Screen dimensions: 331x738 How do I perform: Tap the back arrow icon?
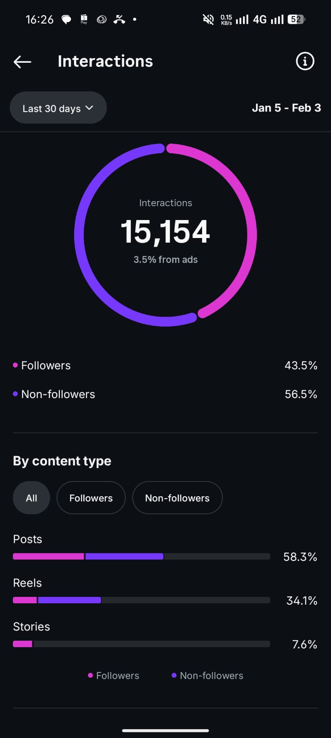point(22,61)
